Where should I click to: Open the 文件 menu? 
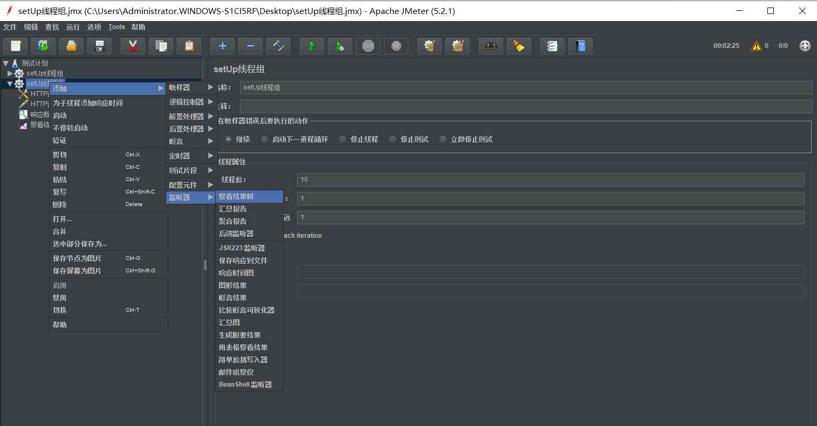pyautogui.click(x=10, y=27)
